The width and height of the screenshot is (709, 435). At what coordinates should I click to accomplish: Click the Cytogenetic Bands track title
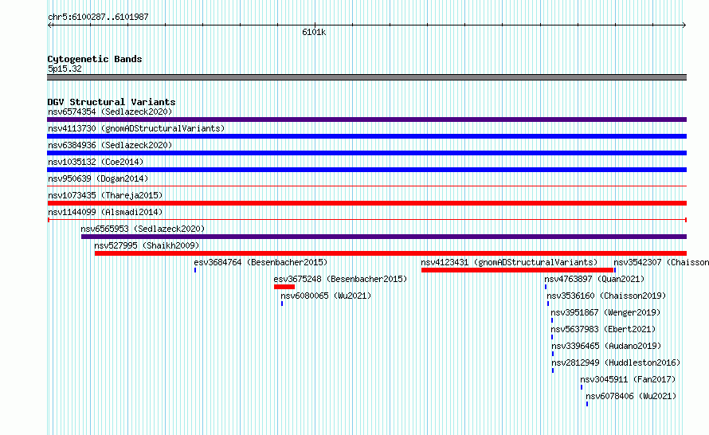[x=95, y=59]
